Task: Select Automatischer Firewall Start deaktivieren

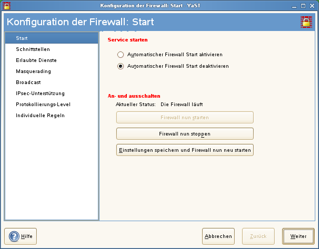Action: point(121,66)
